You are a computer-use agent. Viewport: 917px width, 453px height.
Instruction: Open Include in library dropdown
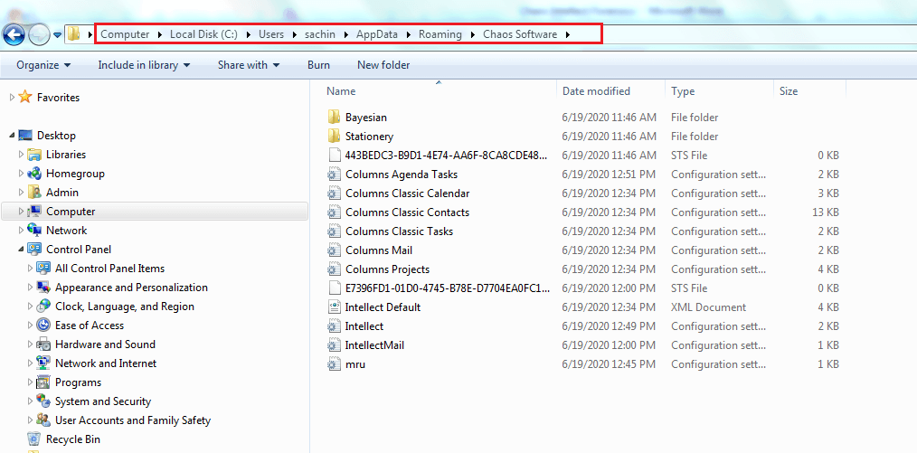point(144,65)
